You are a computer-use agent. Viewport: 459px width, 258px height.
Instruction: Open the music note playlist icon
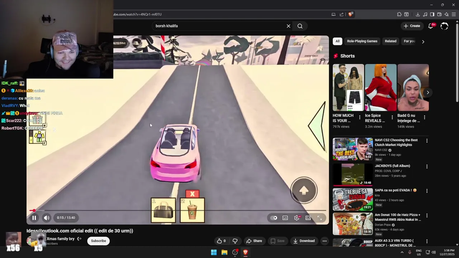coord(425,14)
